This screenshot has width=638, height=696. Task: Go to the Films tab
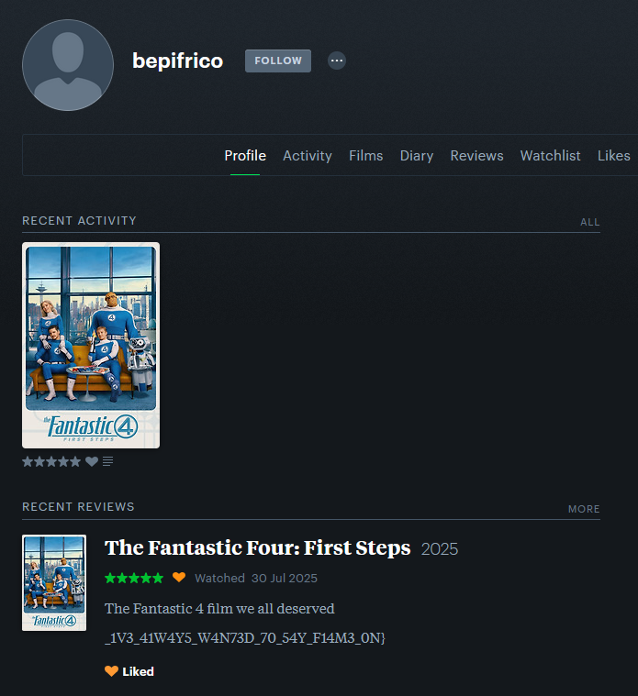click(x=365, y=156)
